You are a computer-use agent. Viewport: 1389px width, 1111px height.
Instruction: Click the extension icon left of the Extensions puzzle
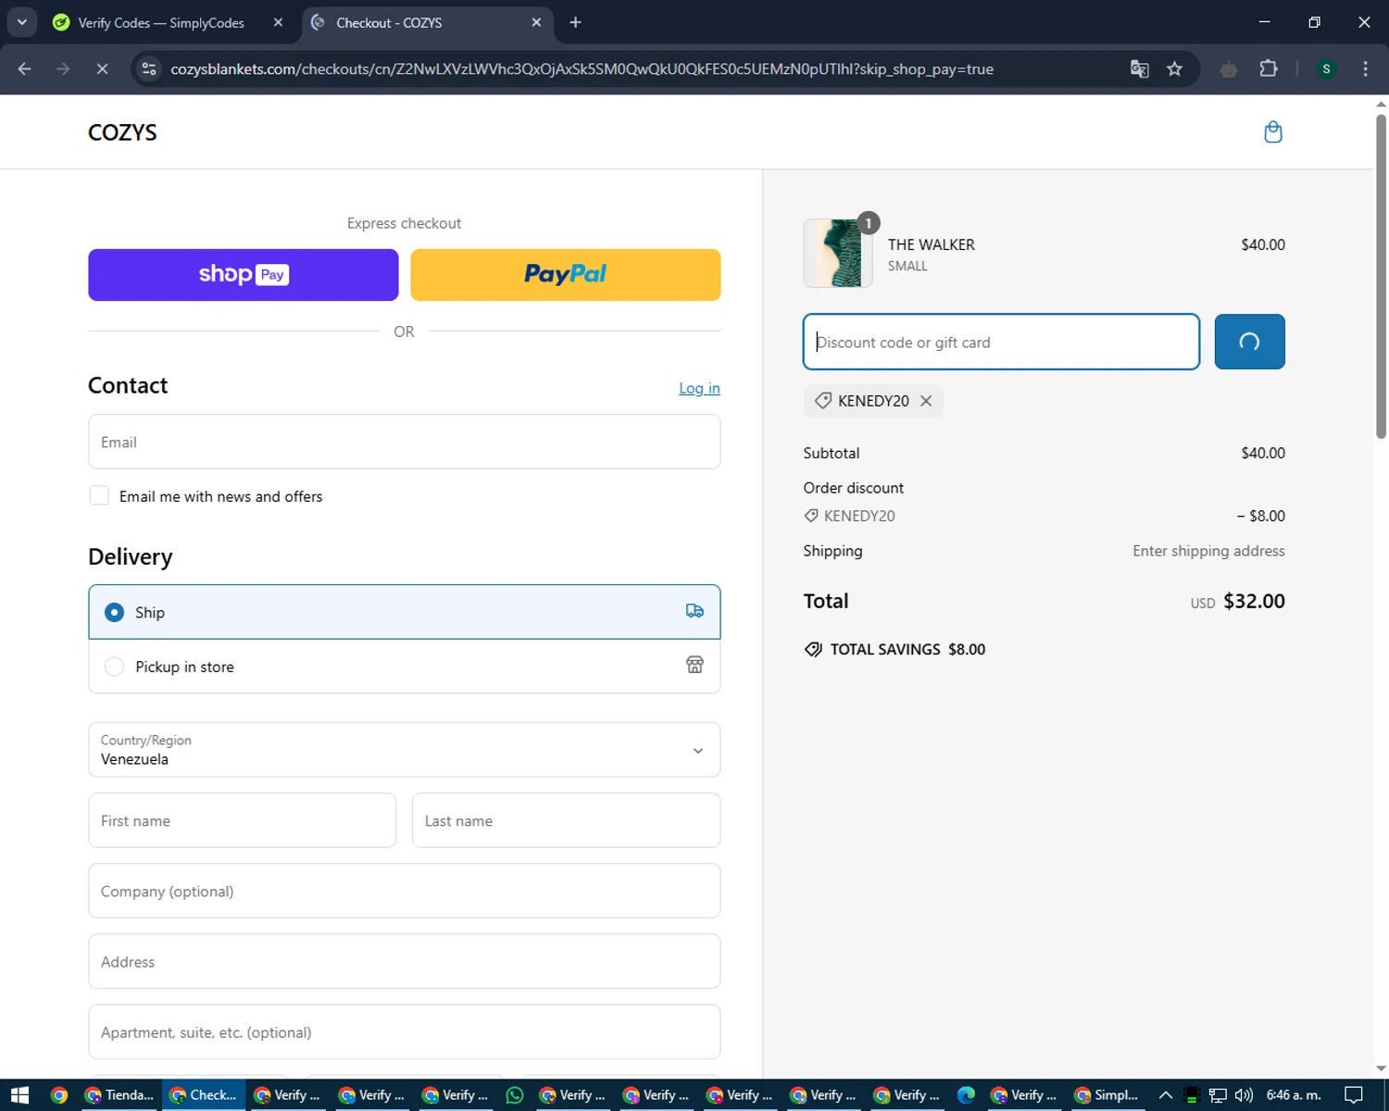1229,69
